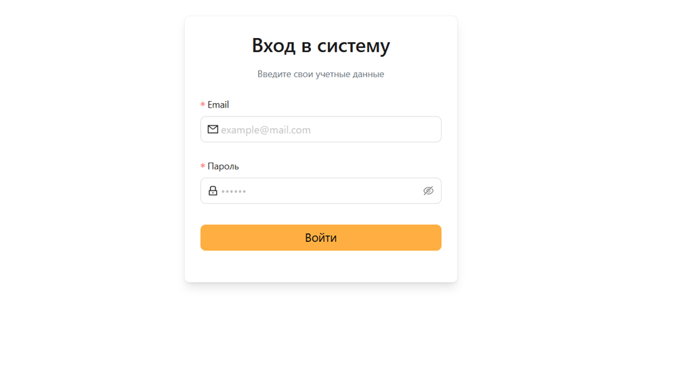Click the word данные in the subtitle
The image size is (693, 370).
point(369,75)
